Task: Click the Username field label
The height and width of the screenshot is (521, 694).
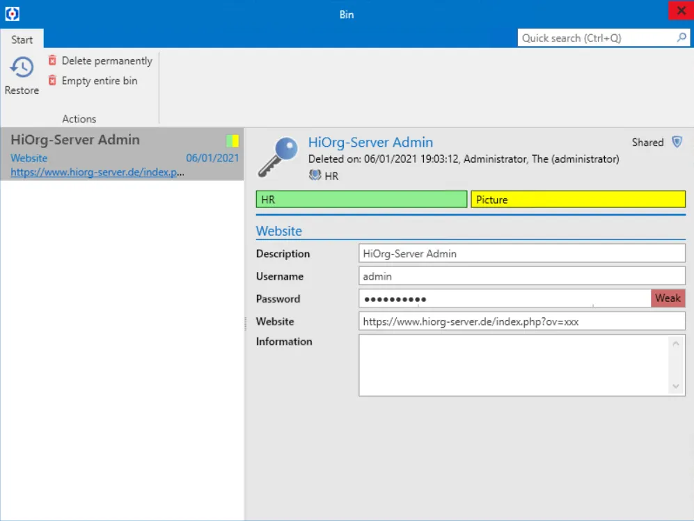Action: (280, 276)
